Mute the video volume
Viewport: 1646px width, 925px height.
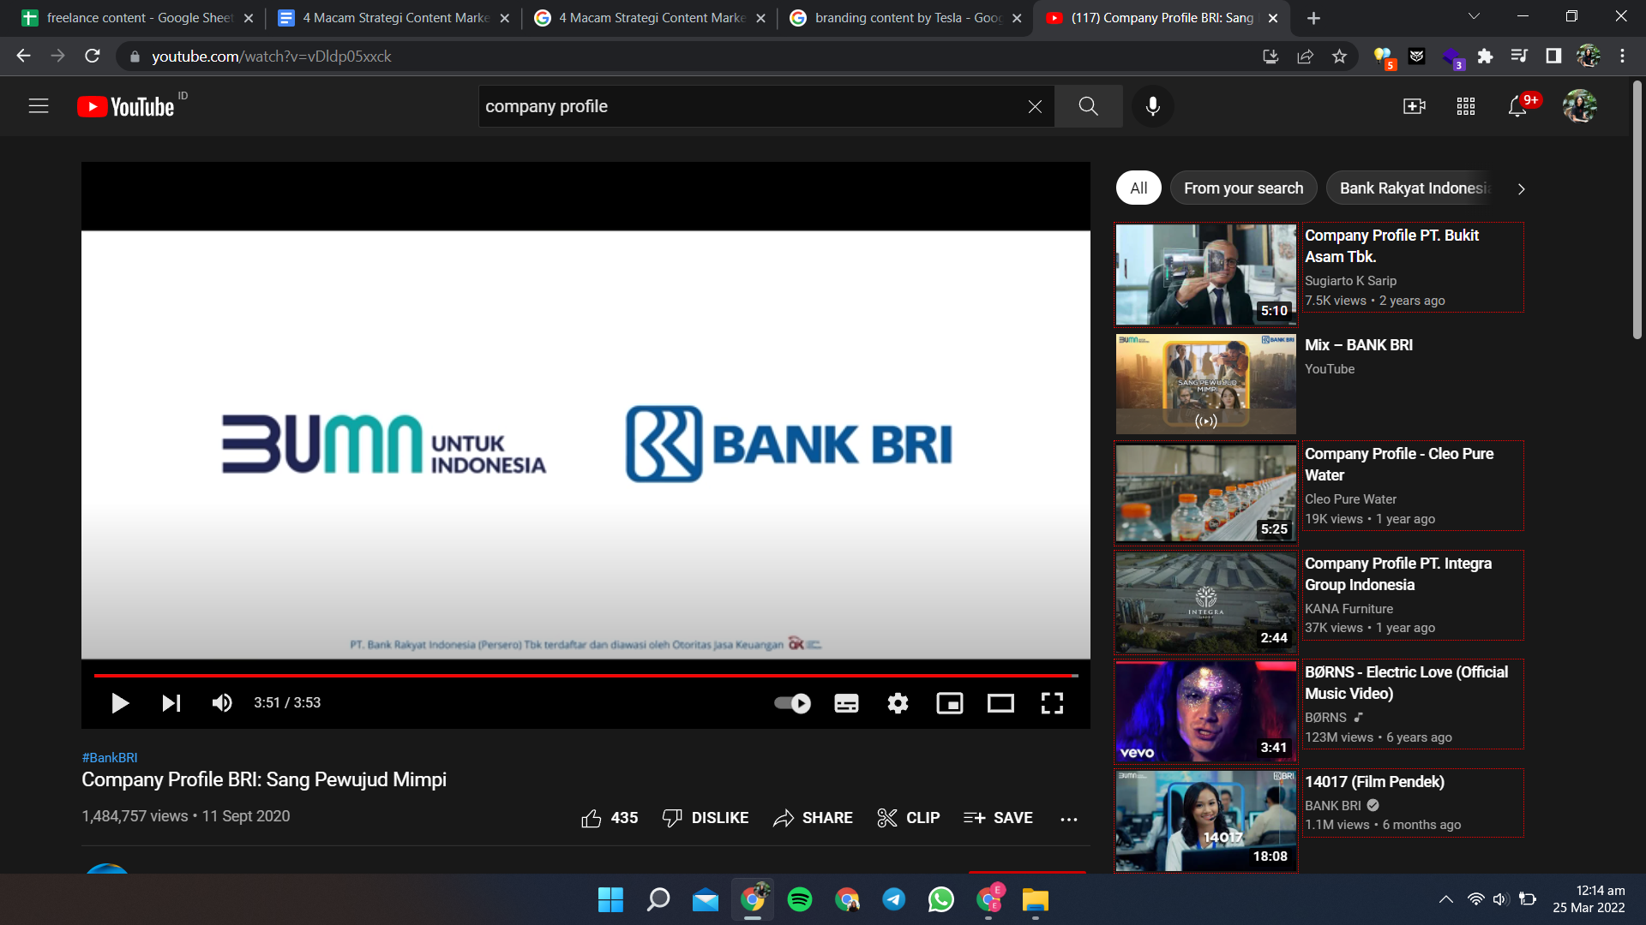click(222, 703)
